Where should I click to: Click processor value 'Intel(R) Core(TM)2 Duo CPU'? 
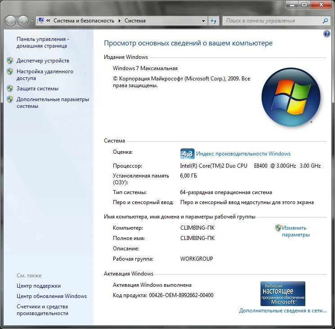pos(214,166)
